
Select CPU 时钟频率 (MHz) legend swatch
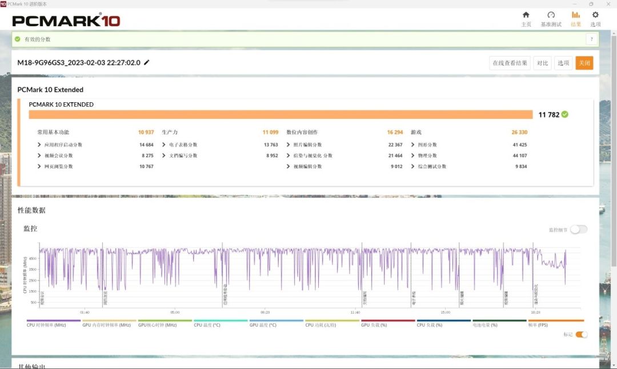(x=54, y=321)
